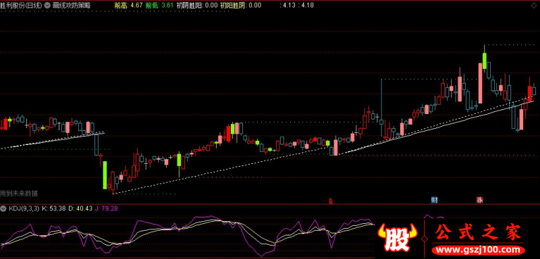Click the 初阳胜阴: 0.00 label
The height and width of the screenshot is (259, 540).
(241, 5)
